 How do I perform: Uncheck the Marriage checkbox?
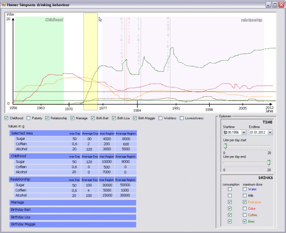[x=72, y=118]
